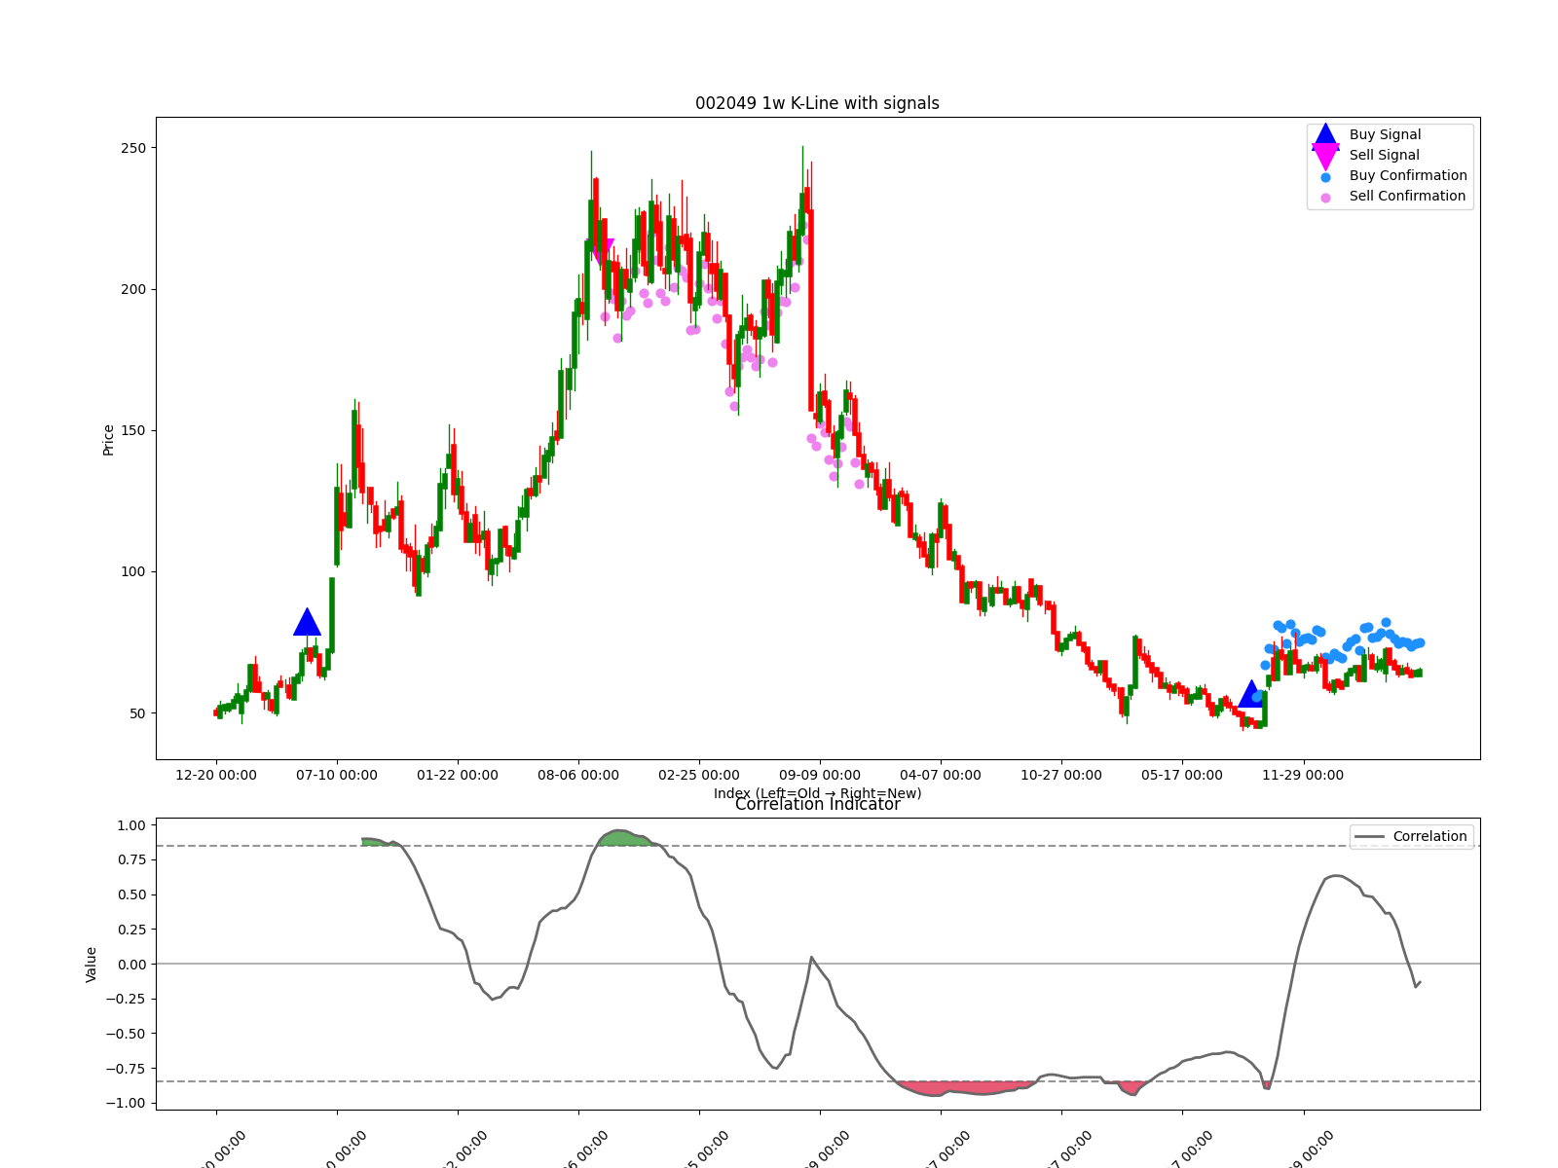Screen dimensions: 1558x1168
Task: Click the date tick '12-20 00:00' on the price chart
Action: [216, 776]
